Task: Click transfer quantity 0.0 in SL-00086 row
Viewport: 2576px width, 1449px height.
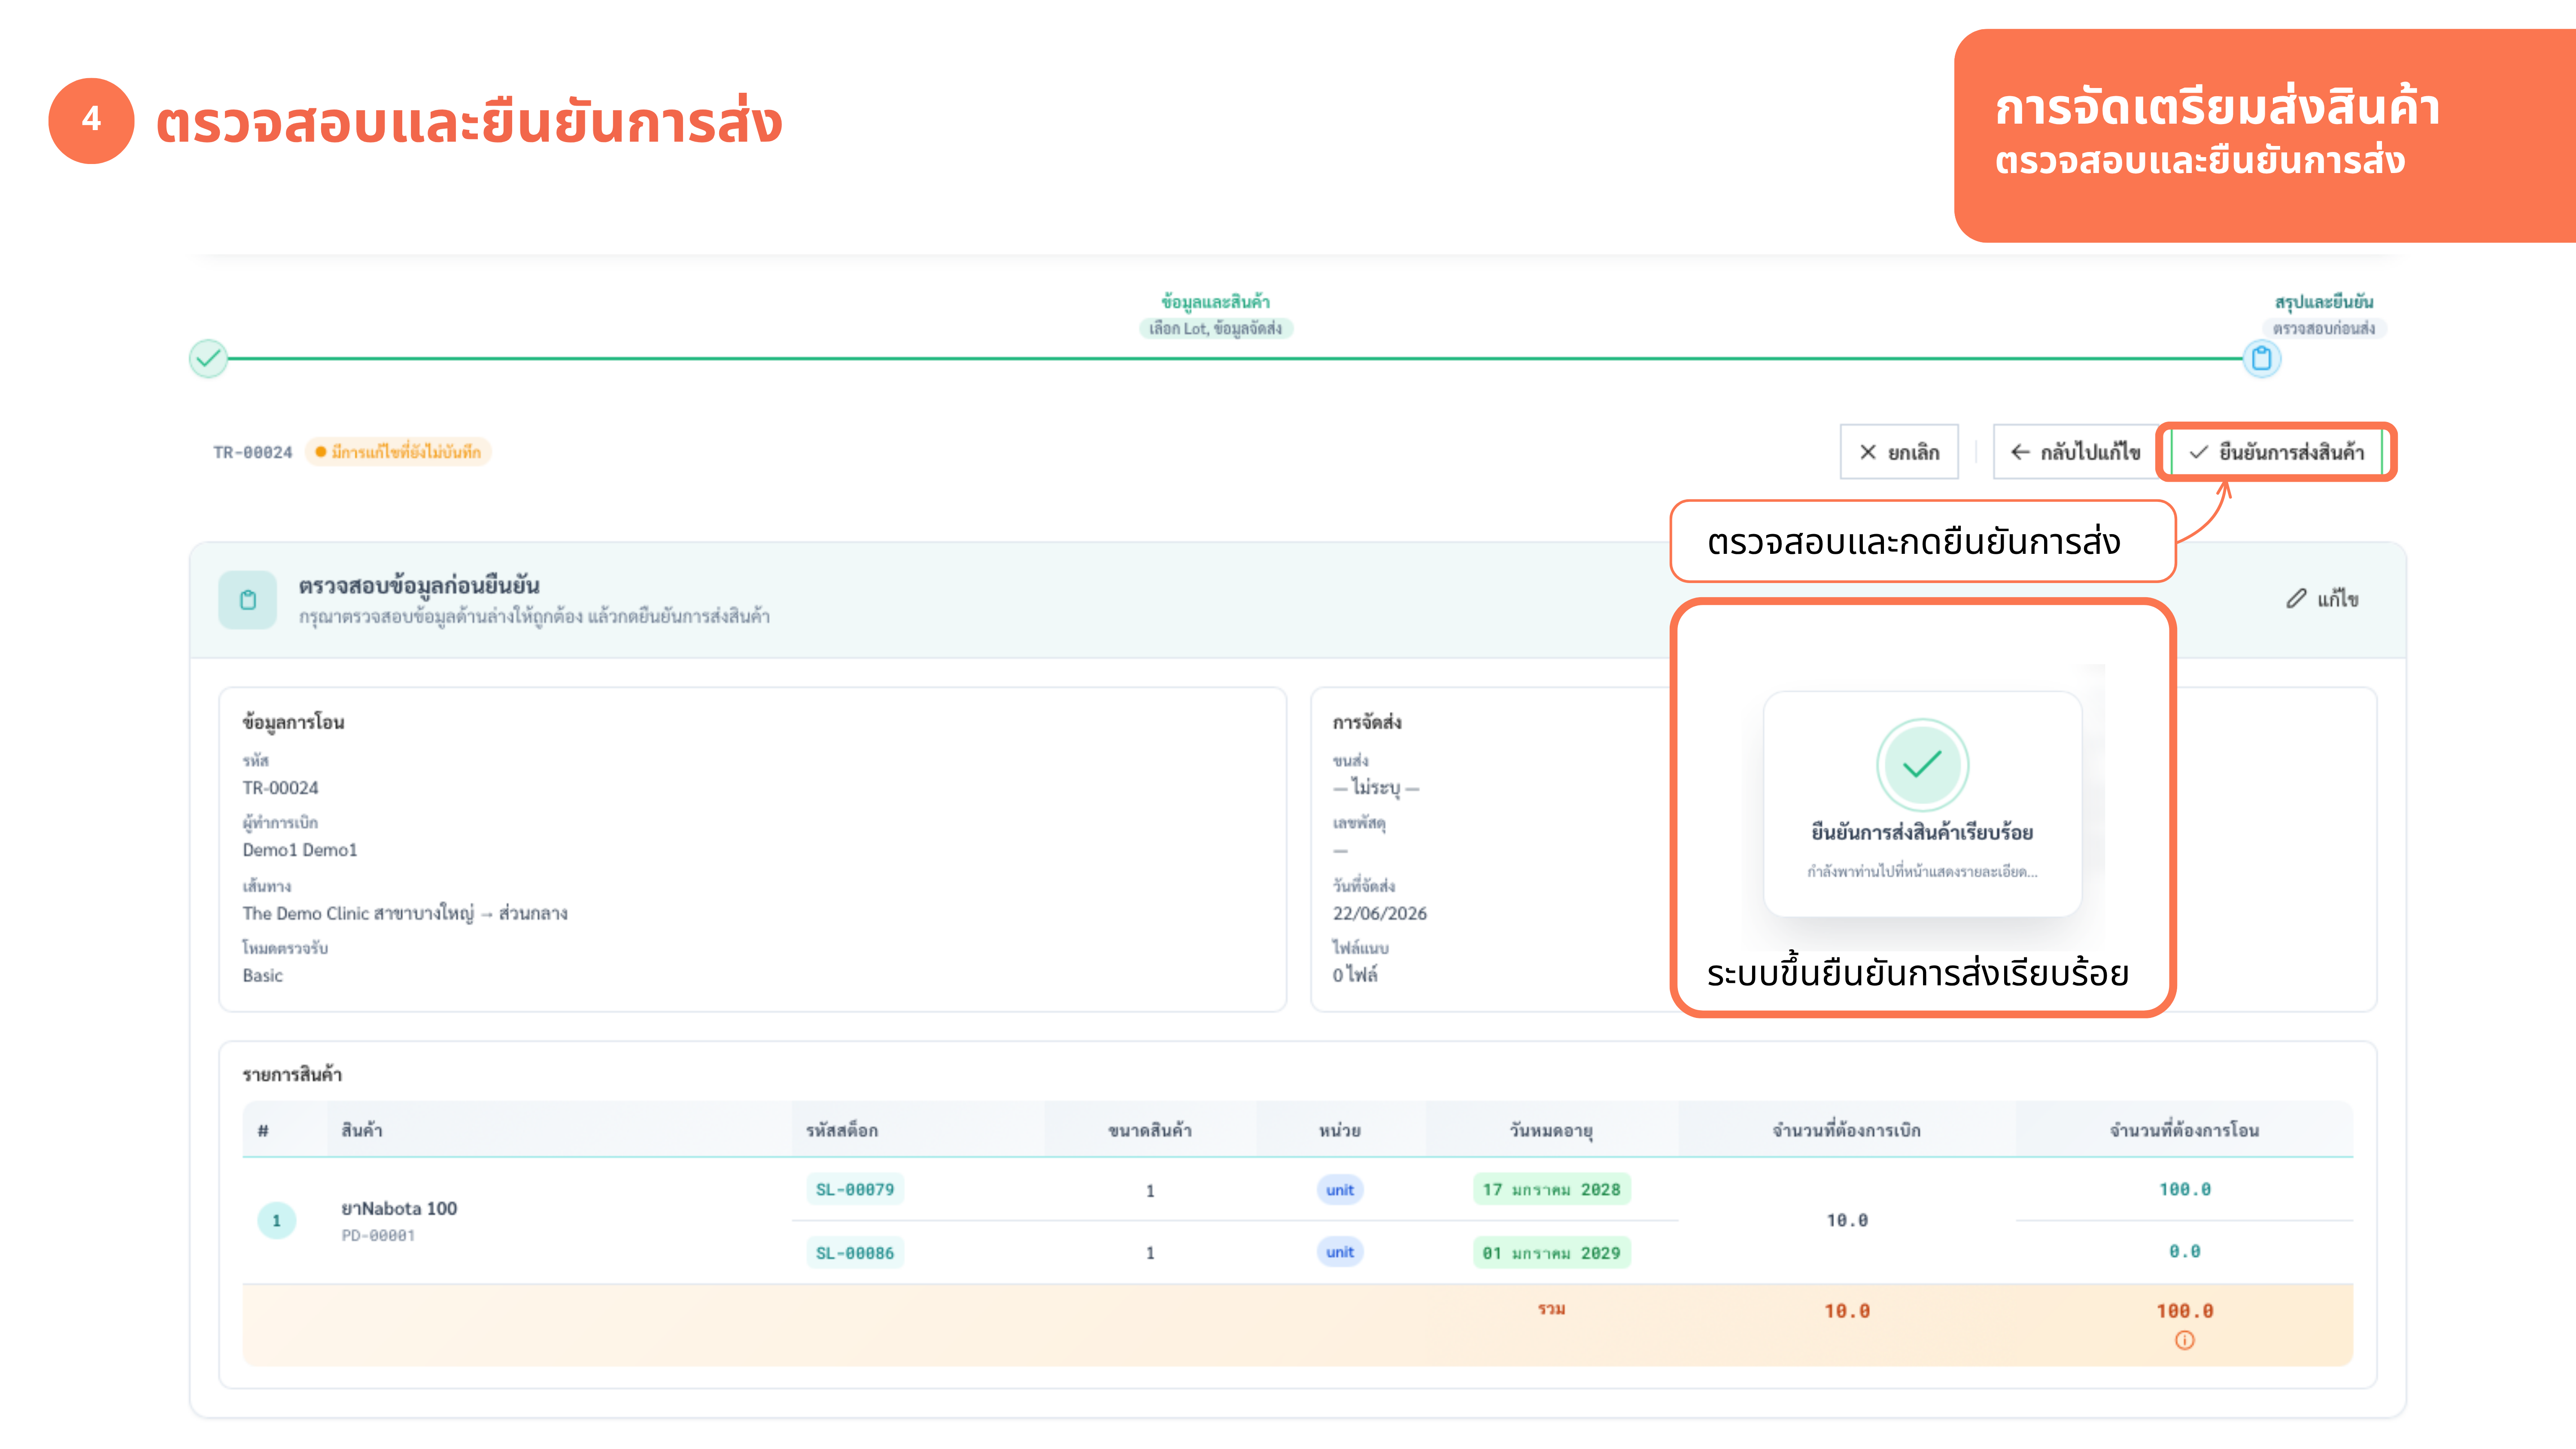Action: [2184, 1251]
